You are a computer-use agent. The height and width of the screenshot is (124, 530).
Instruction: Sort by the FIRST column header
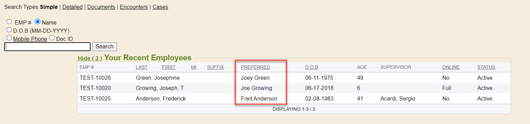tap(169, 67)
